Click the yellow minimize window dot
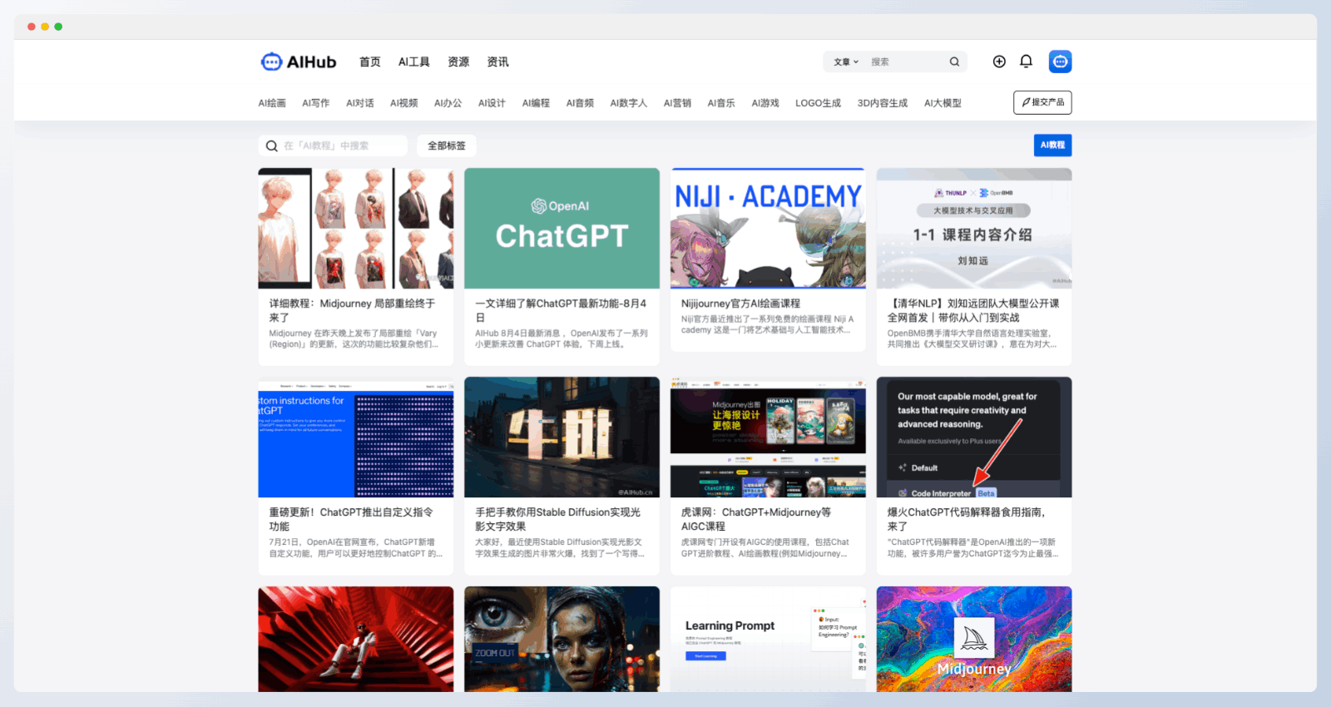 pos(45,27)
